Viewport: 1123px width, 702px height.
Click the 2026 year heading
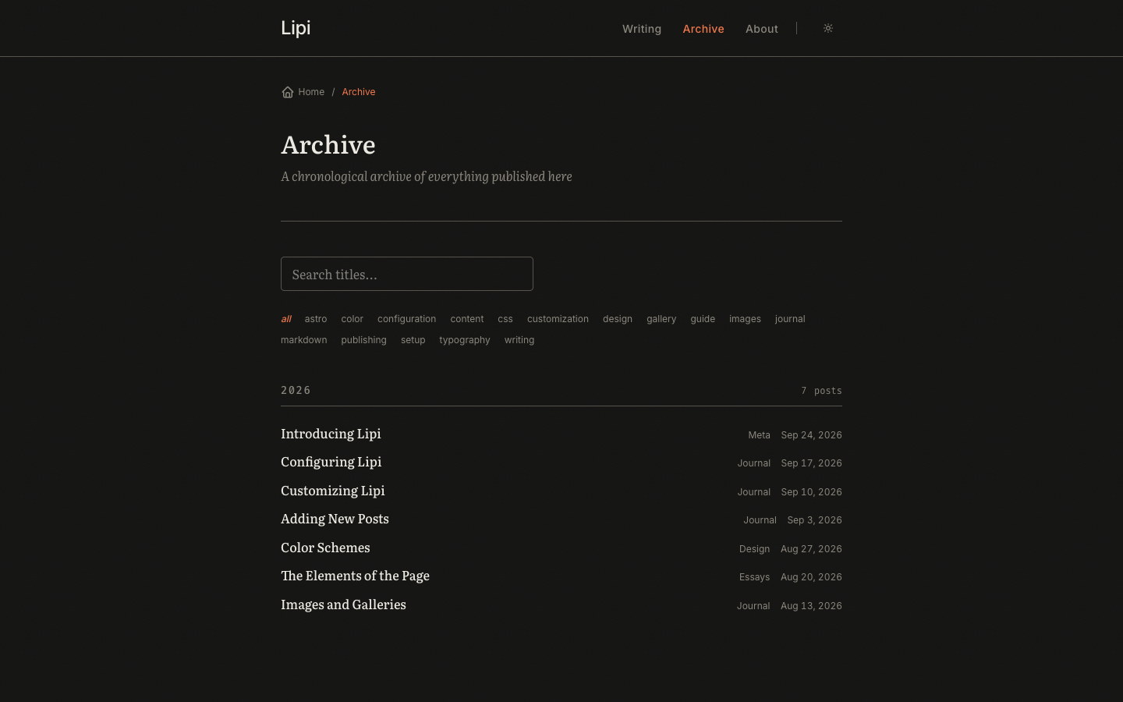[296, 390]
